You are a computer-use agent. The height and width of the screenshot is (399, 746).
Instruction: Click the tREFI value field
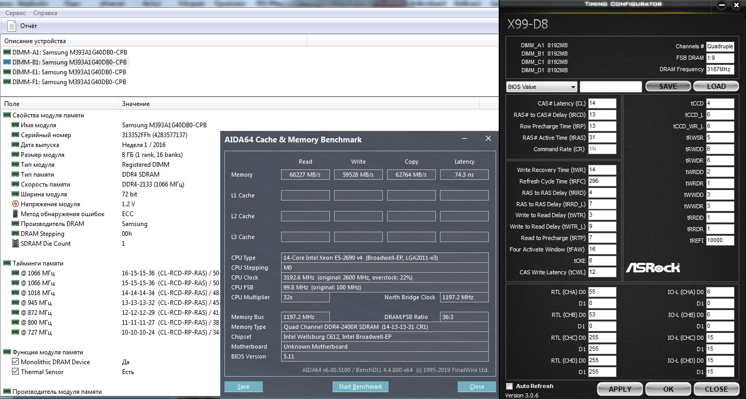[x=720, y=241]
